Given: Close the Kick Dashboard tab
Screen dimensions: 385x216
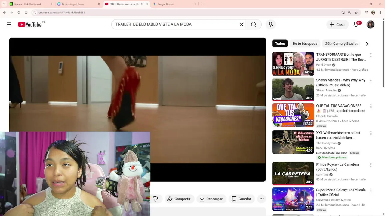Looking at the screenshot, I should (x=51, y=4).
